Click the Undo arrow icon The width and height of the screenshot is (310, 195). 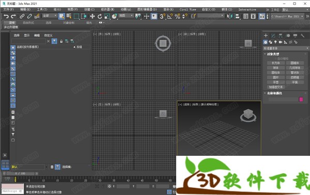click(6, 16)
